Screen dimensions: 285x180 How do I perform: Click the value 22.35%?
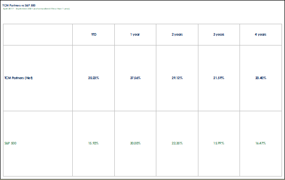177,143
